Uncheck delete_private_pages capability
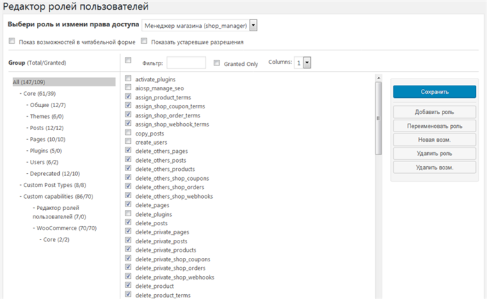The image size is (487, 299). (x=128, y=232)
